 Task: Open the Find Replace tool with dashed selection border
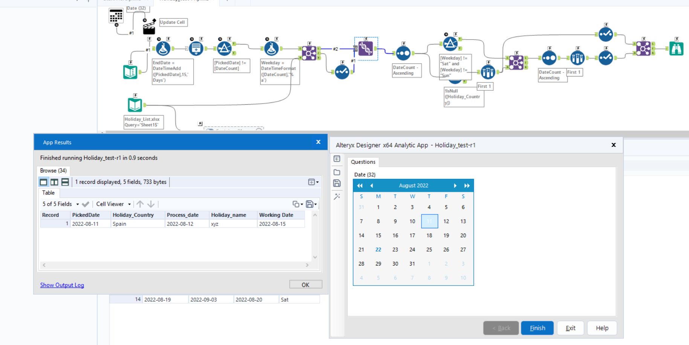tap(366, 49)
